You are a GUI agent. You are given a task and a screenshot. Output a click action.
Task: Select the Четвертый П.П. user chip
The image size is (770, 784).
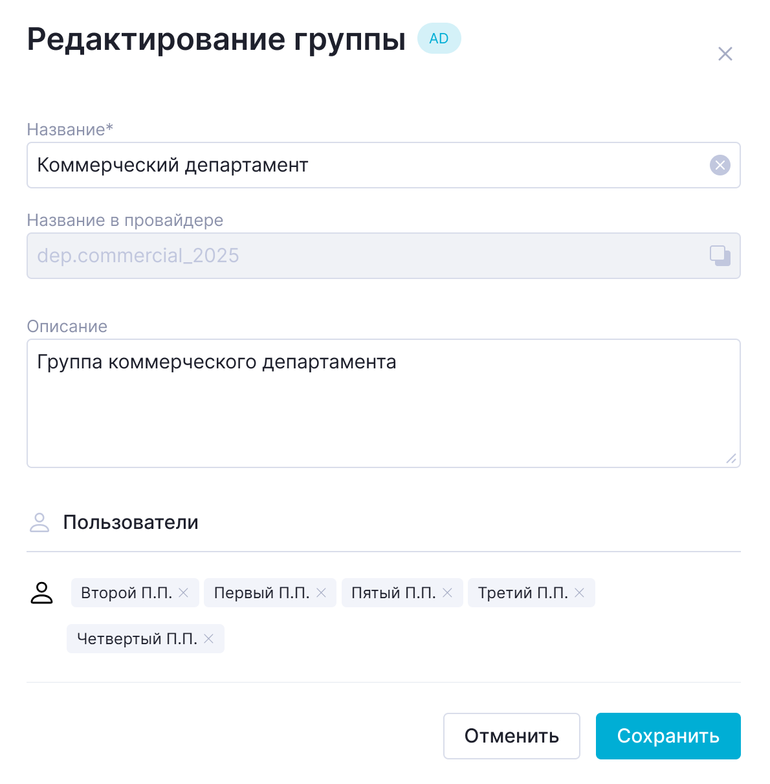[137, 639]
